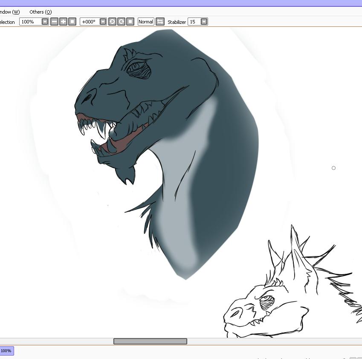The image size is (362, 359).
Task: Expand the Stabilizer value dropdown
Action: (x=204, y=22)
